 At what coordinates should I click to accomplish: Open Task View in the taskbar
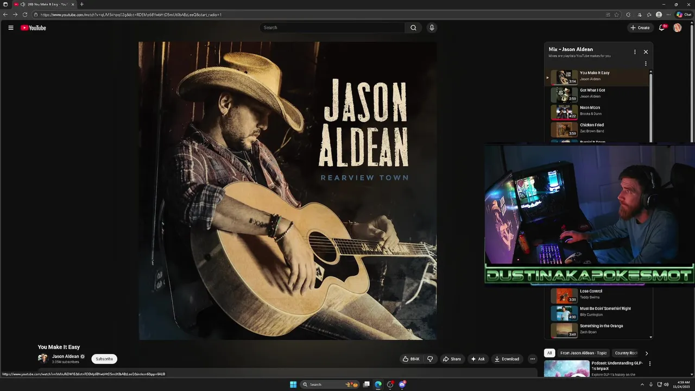[x=367, y=384]
